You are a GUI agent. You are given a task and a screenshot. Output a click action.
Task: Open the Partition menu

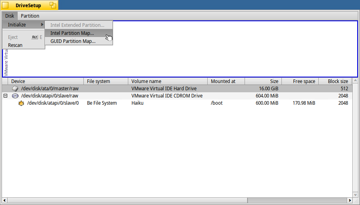pos(30,16)
